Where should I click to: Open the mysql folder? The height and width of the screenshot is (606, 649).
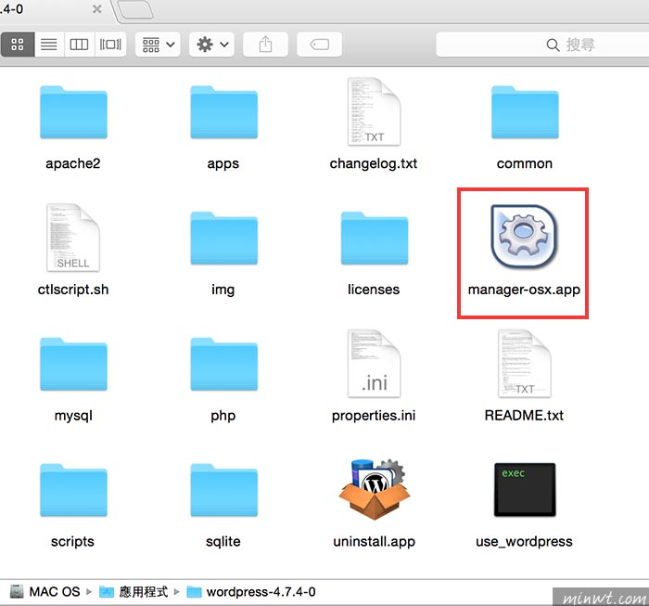point(73,364)
